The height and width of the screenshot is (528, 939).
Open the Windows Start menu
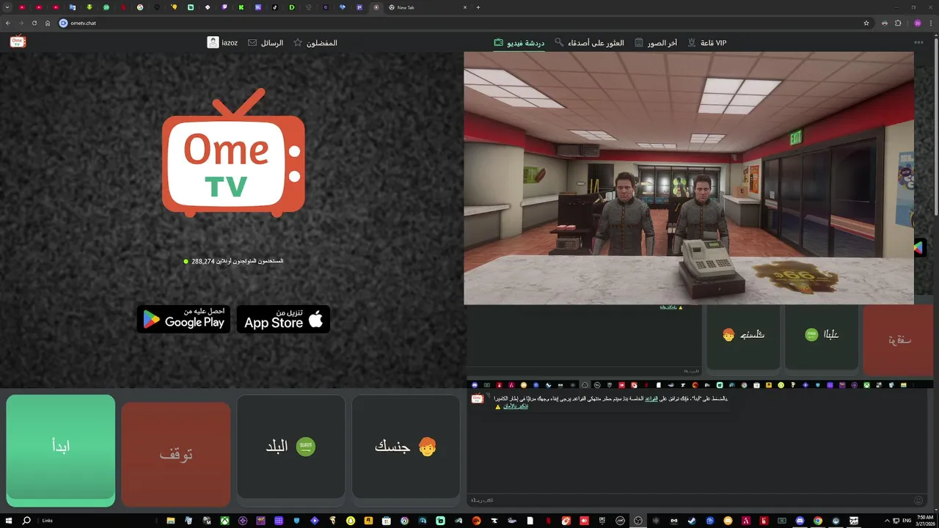click(8, 521)
